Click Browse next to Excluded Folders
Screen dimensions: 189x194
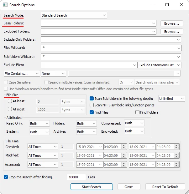171,32
